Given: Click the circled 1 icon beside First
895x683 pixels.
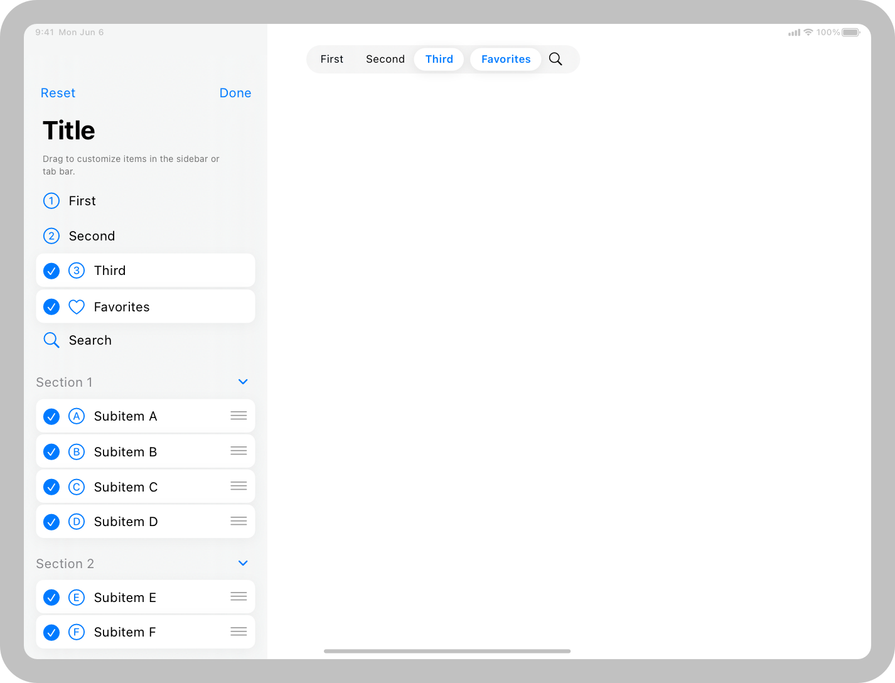Looking at the screenshot, I should click(x=51, y=200).
